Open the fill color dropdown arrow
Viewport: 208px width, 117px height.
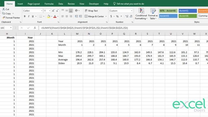(52, 17)
